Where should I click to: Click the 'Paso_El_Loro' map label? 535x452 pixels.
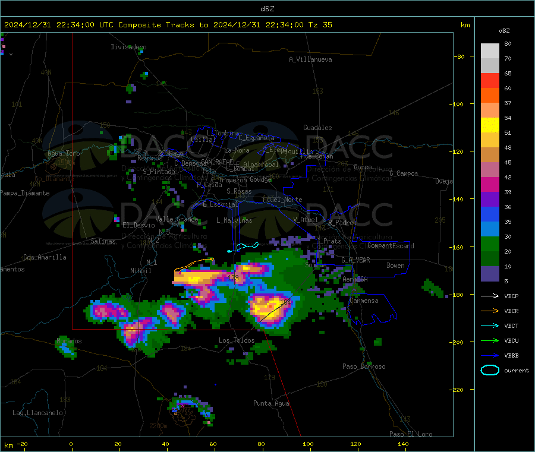tap(411, 434)
